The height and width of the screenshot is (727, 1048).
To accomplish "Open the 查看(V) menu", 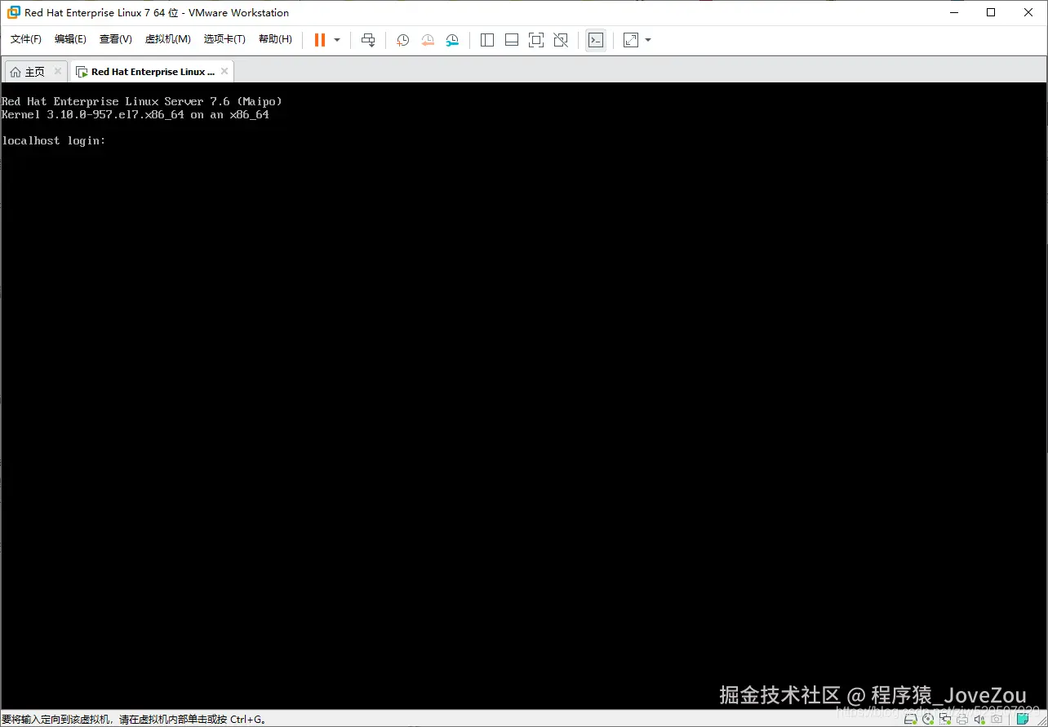I will pyautogui.click(x=115, y=39).
